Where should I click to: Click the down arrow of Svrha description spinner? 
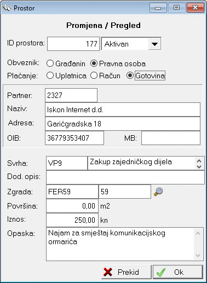click(199, 166)
